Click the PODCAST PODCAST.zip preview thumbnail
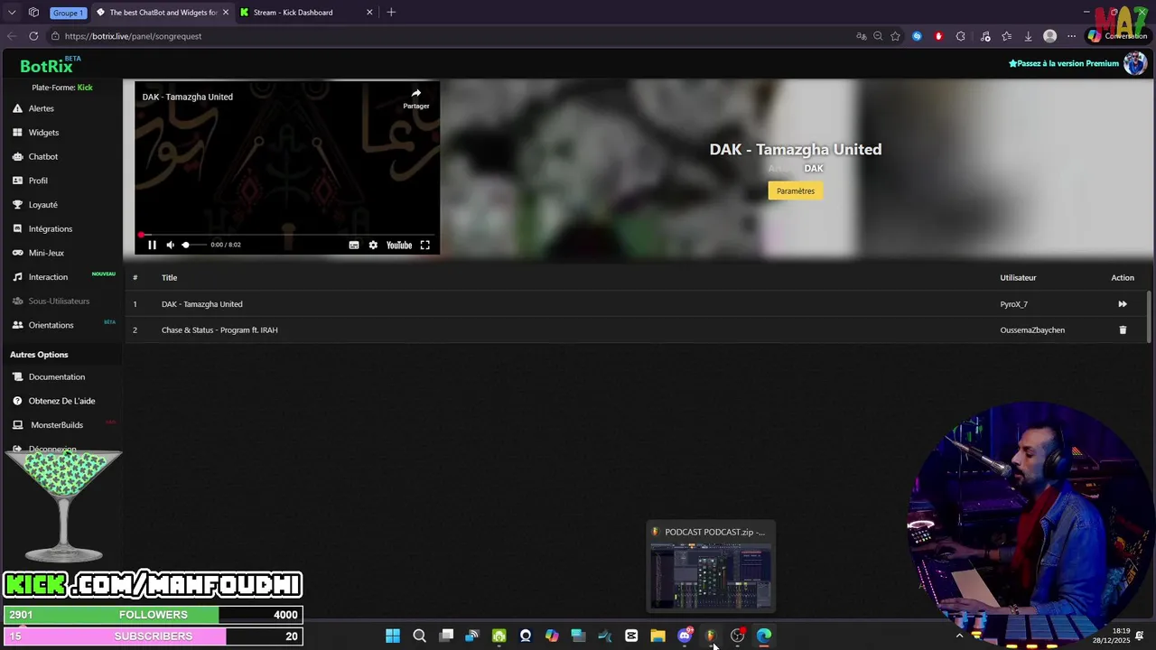 [711, 574]
